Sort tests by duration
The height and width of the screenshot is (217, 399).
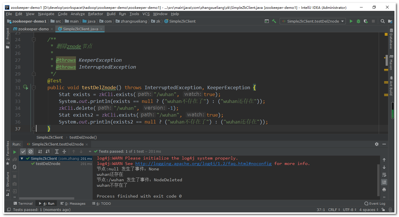(47, 152)
